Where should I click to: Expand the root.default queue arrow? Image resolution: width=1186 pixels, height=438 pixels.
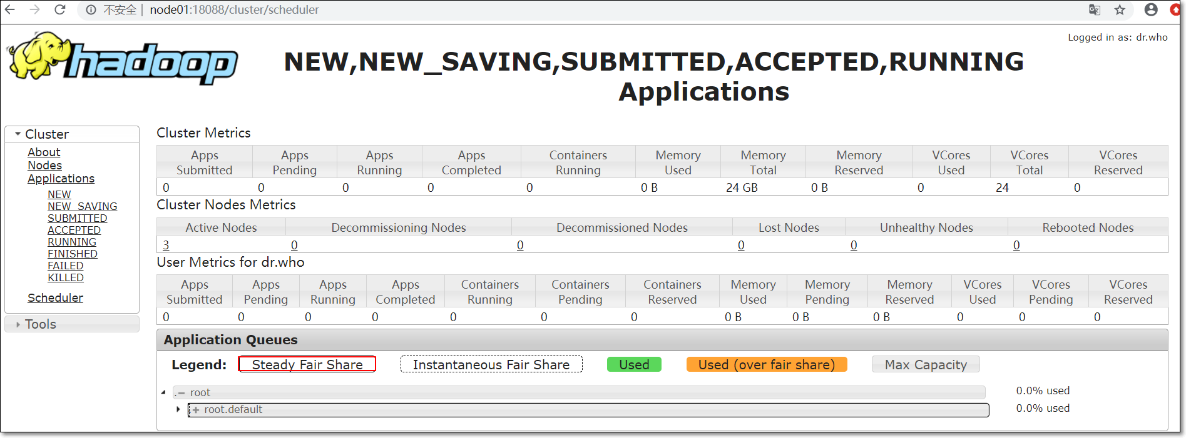pos(178,409)
